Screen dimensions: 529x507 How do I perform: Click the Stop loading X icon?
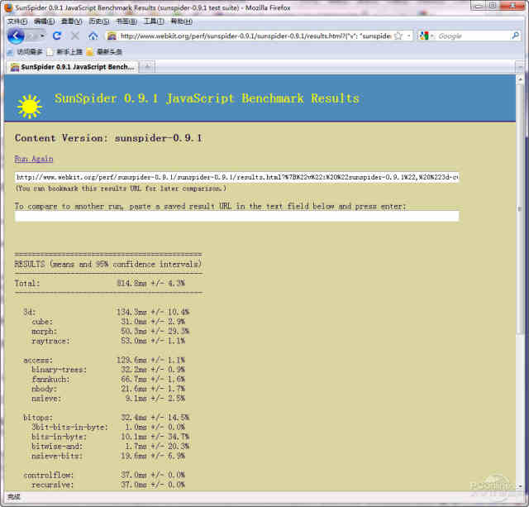[75, 36]
